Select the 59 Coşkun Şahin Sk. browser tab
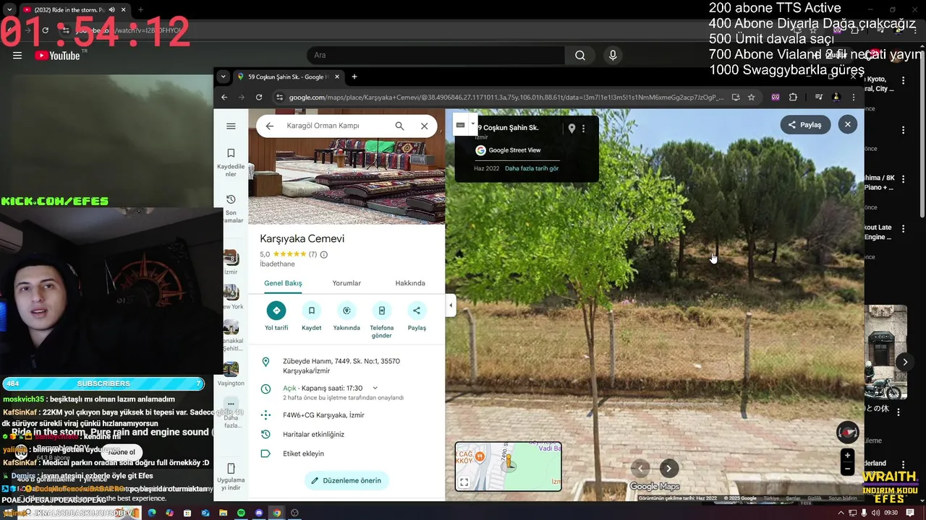Viewport: 926px width, 520px height. tap(288, 77)
